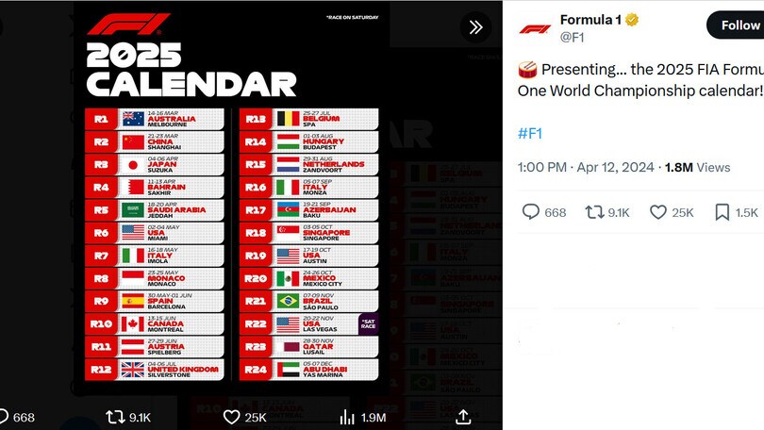This screenshot has width=764, height=430.
Task: Open view analytics icon showing 1.9M
Action: (347, 417)
